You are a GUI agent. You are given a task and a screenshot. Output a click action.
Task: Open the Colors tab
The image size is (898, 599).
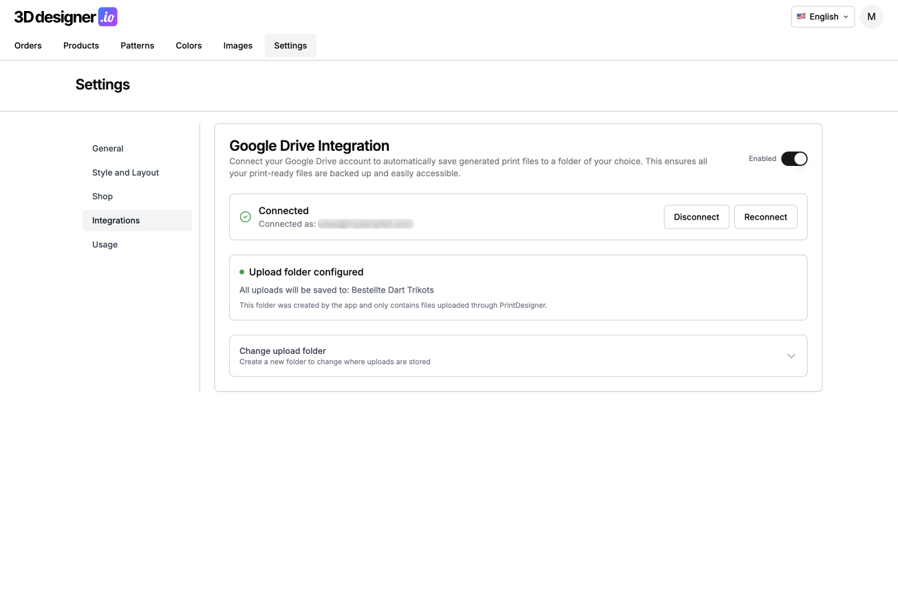(189, 45)
